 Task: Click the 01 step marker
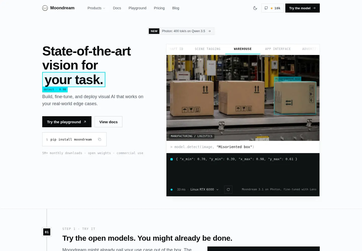click(x=47, y=232)
